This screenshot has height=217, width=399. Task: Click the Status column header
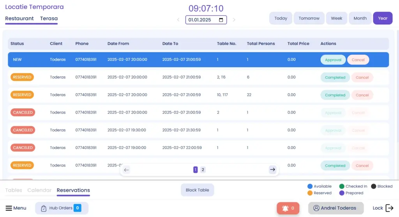coord(17,43)
